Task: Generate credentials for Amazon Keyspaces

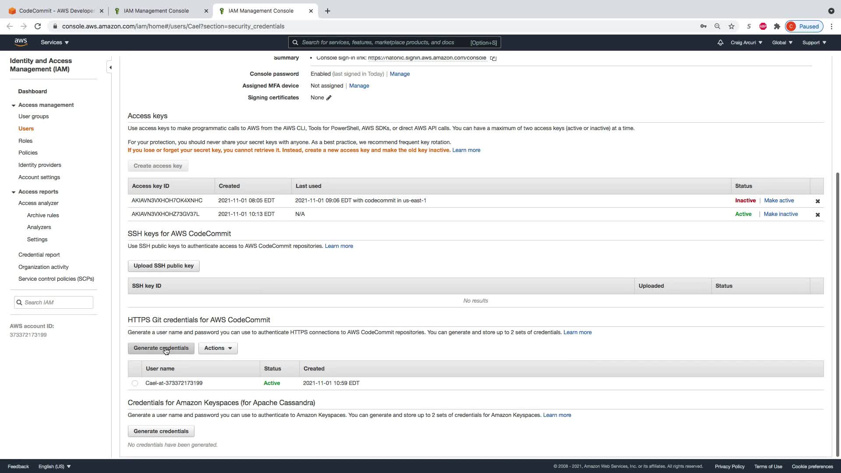Action: click(x=161, y=431)
